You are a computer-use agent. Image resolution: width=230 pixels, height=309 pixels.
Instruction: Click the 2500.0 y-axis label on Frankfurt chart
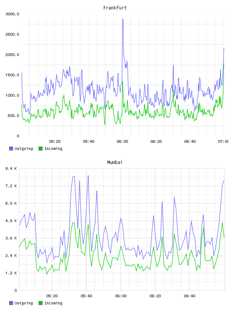pyautogui.click(x=12, y=34)
